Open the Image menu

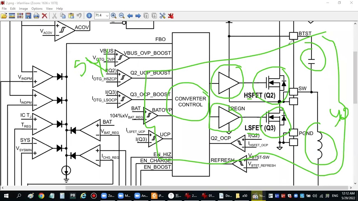pyautogui.click(x=23, y=9)
